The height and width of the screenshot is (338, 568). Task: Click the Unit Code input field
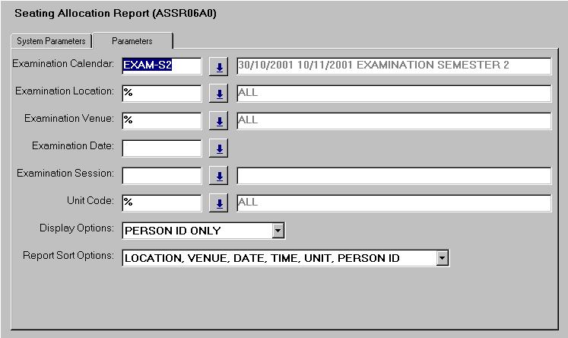tap(161, 203)
